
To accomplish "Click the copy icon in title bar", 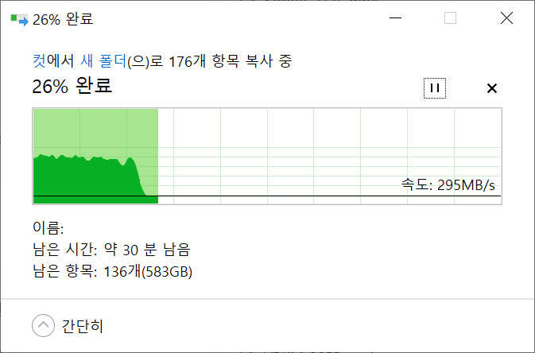I will tap(19, 19).
